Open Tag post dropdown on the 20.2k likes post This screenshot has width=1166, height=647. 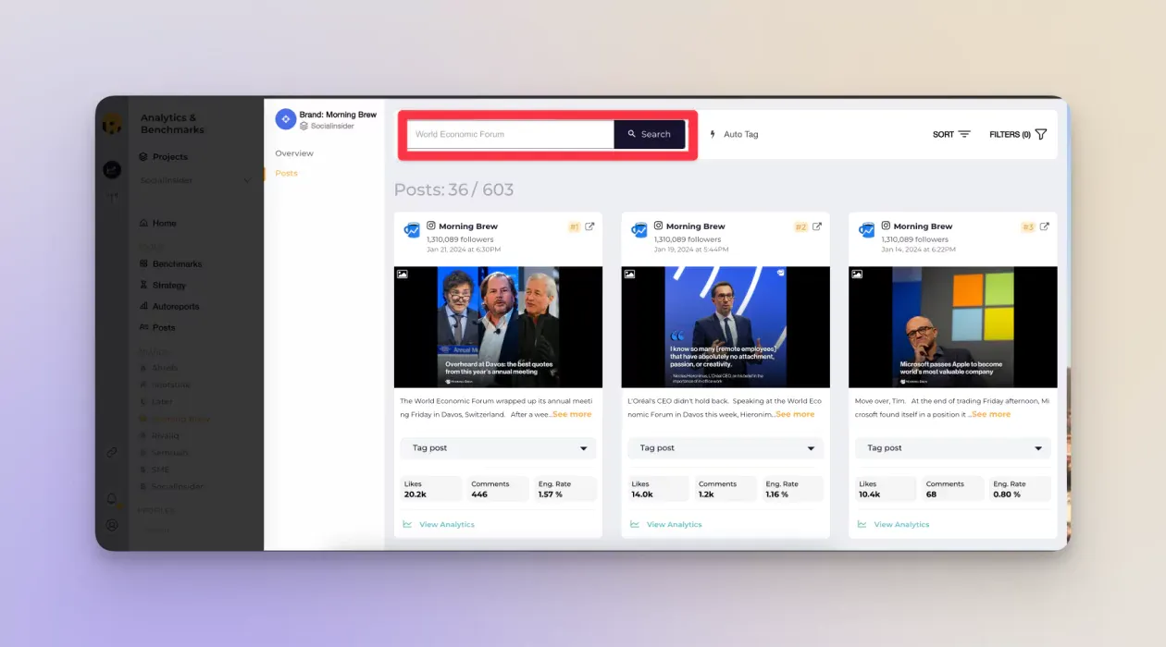(498, 448)
